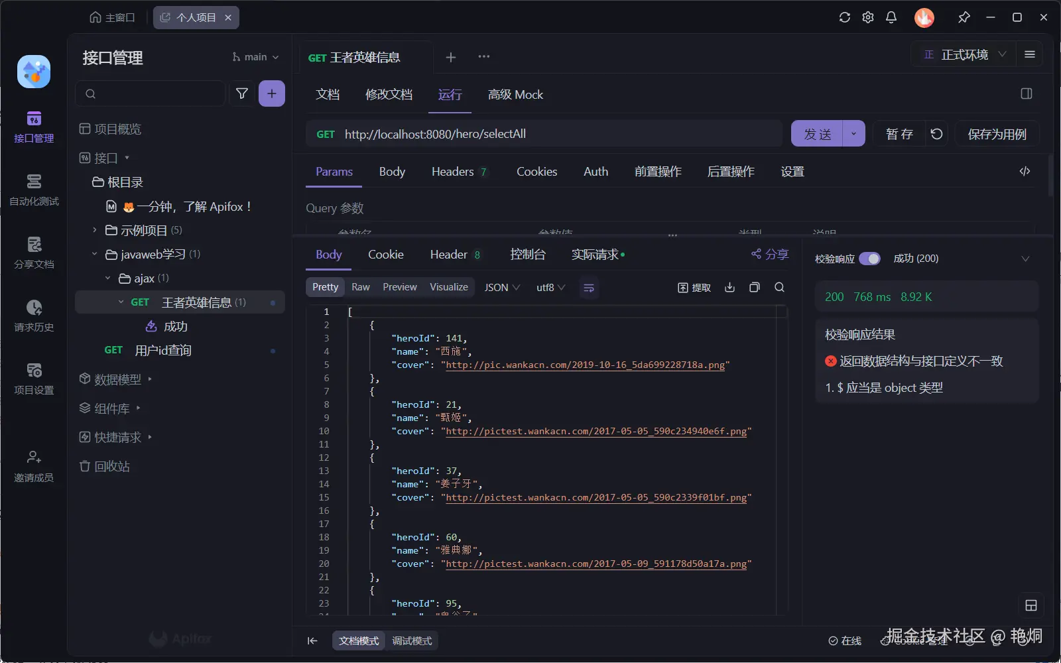Click the pin window icon
Image resolution: width=1061 pixels, height=663 pixels.
point(964,17)
